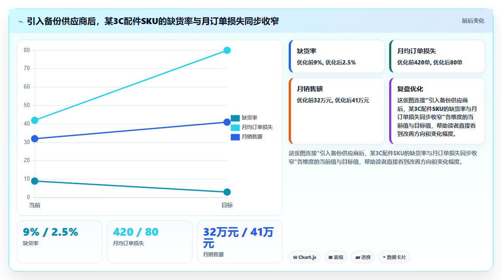Click the 数据卡片 tag button
This screenshot has width=502, height=280.
tap(394, 257)
